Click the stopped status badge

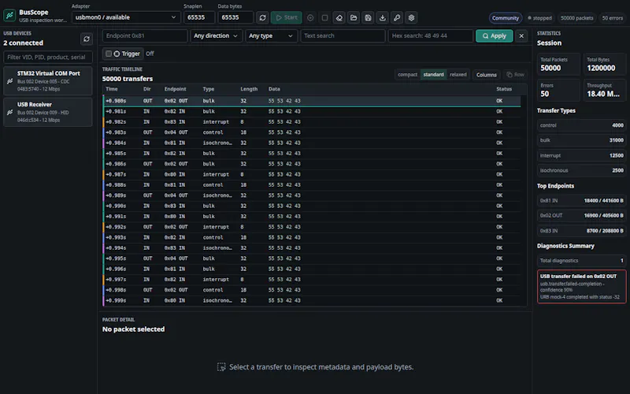click(540, 17)
